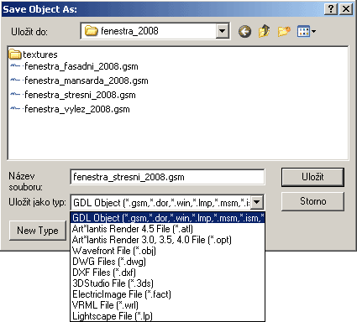
Task: Choose 3DStudio File (*.3ds) type
Action: tap(167, 283)
